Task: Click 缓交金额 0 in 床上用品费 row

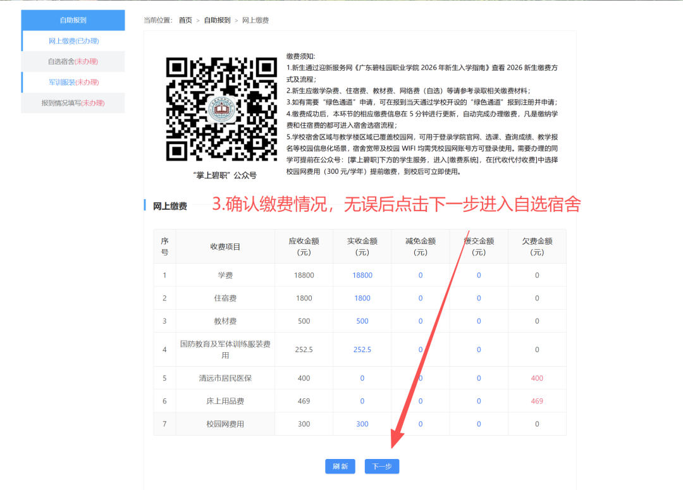Action: coord(479,401)
